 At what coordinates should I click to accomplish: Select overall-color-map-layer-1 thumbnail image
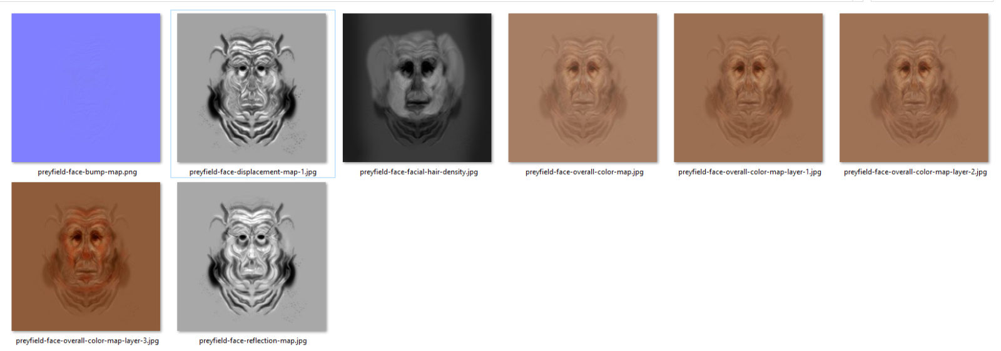[x=748, y=88]
